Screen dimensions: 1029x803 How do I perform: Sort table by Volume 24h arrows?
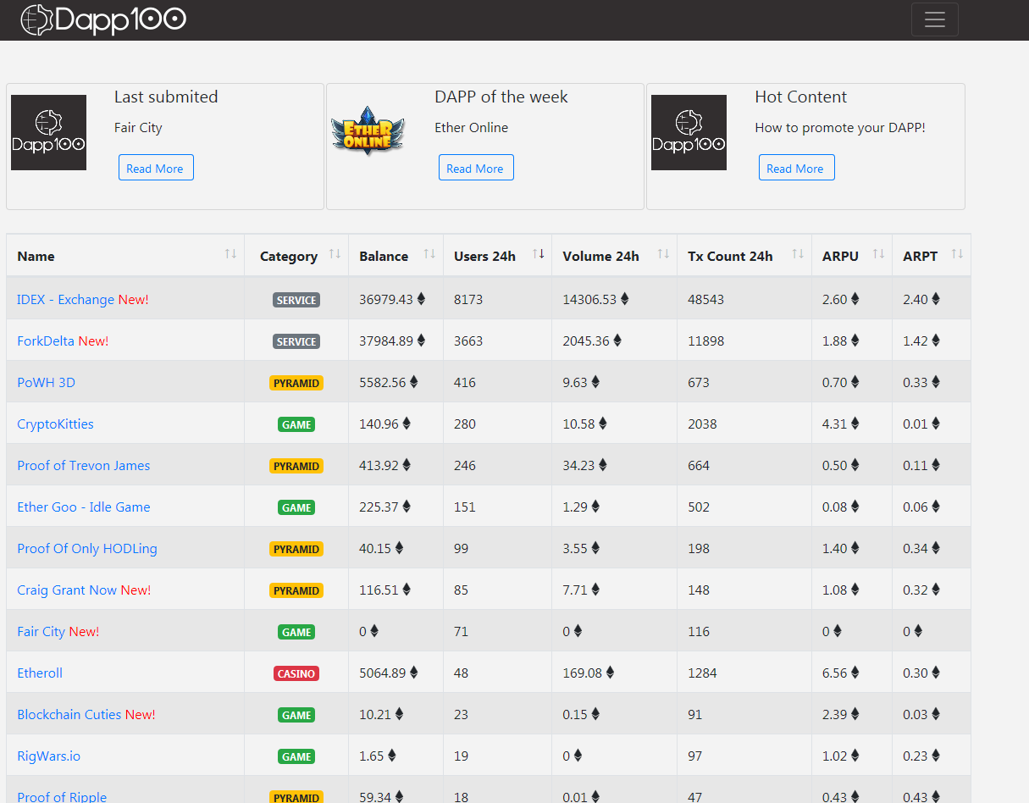tap(663, 254)
